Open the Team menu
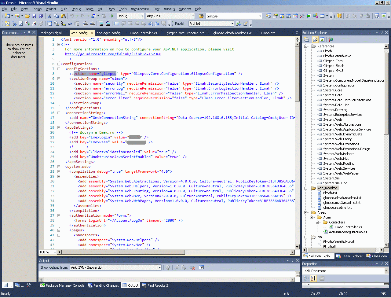The width and height of the screenshot is (391, 298). [90, 9]
